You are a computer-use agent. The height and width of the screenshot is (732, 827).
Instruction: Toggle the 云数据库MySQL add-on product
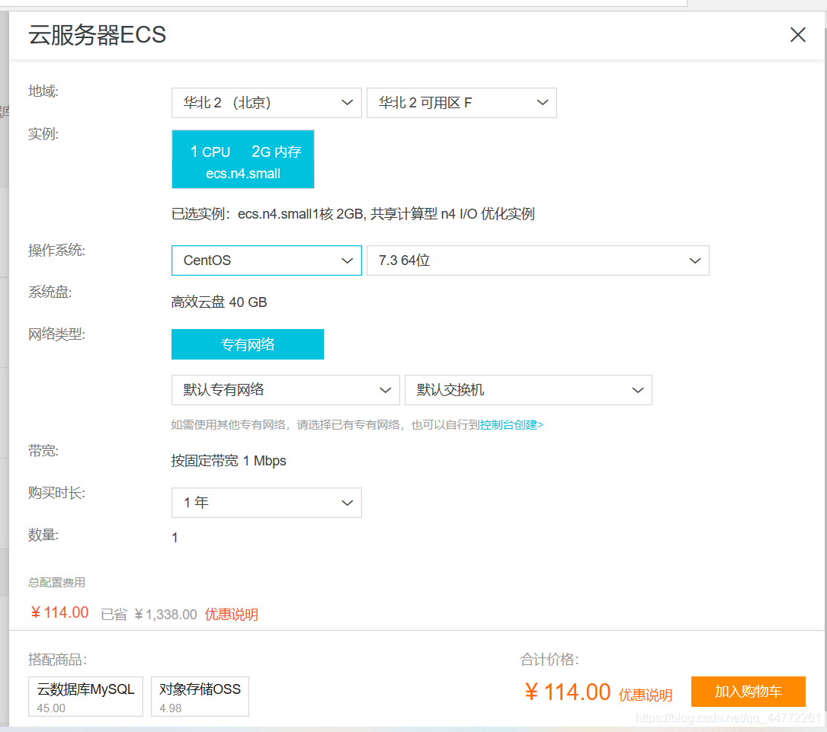pyautogui.click(x=85, y=696)
